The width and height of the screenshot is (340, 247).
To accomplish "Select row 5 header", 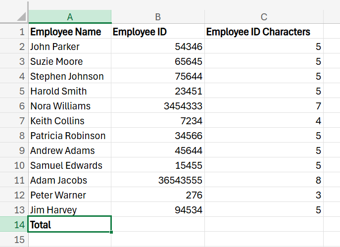I will point(14,91).
